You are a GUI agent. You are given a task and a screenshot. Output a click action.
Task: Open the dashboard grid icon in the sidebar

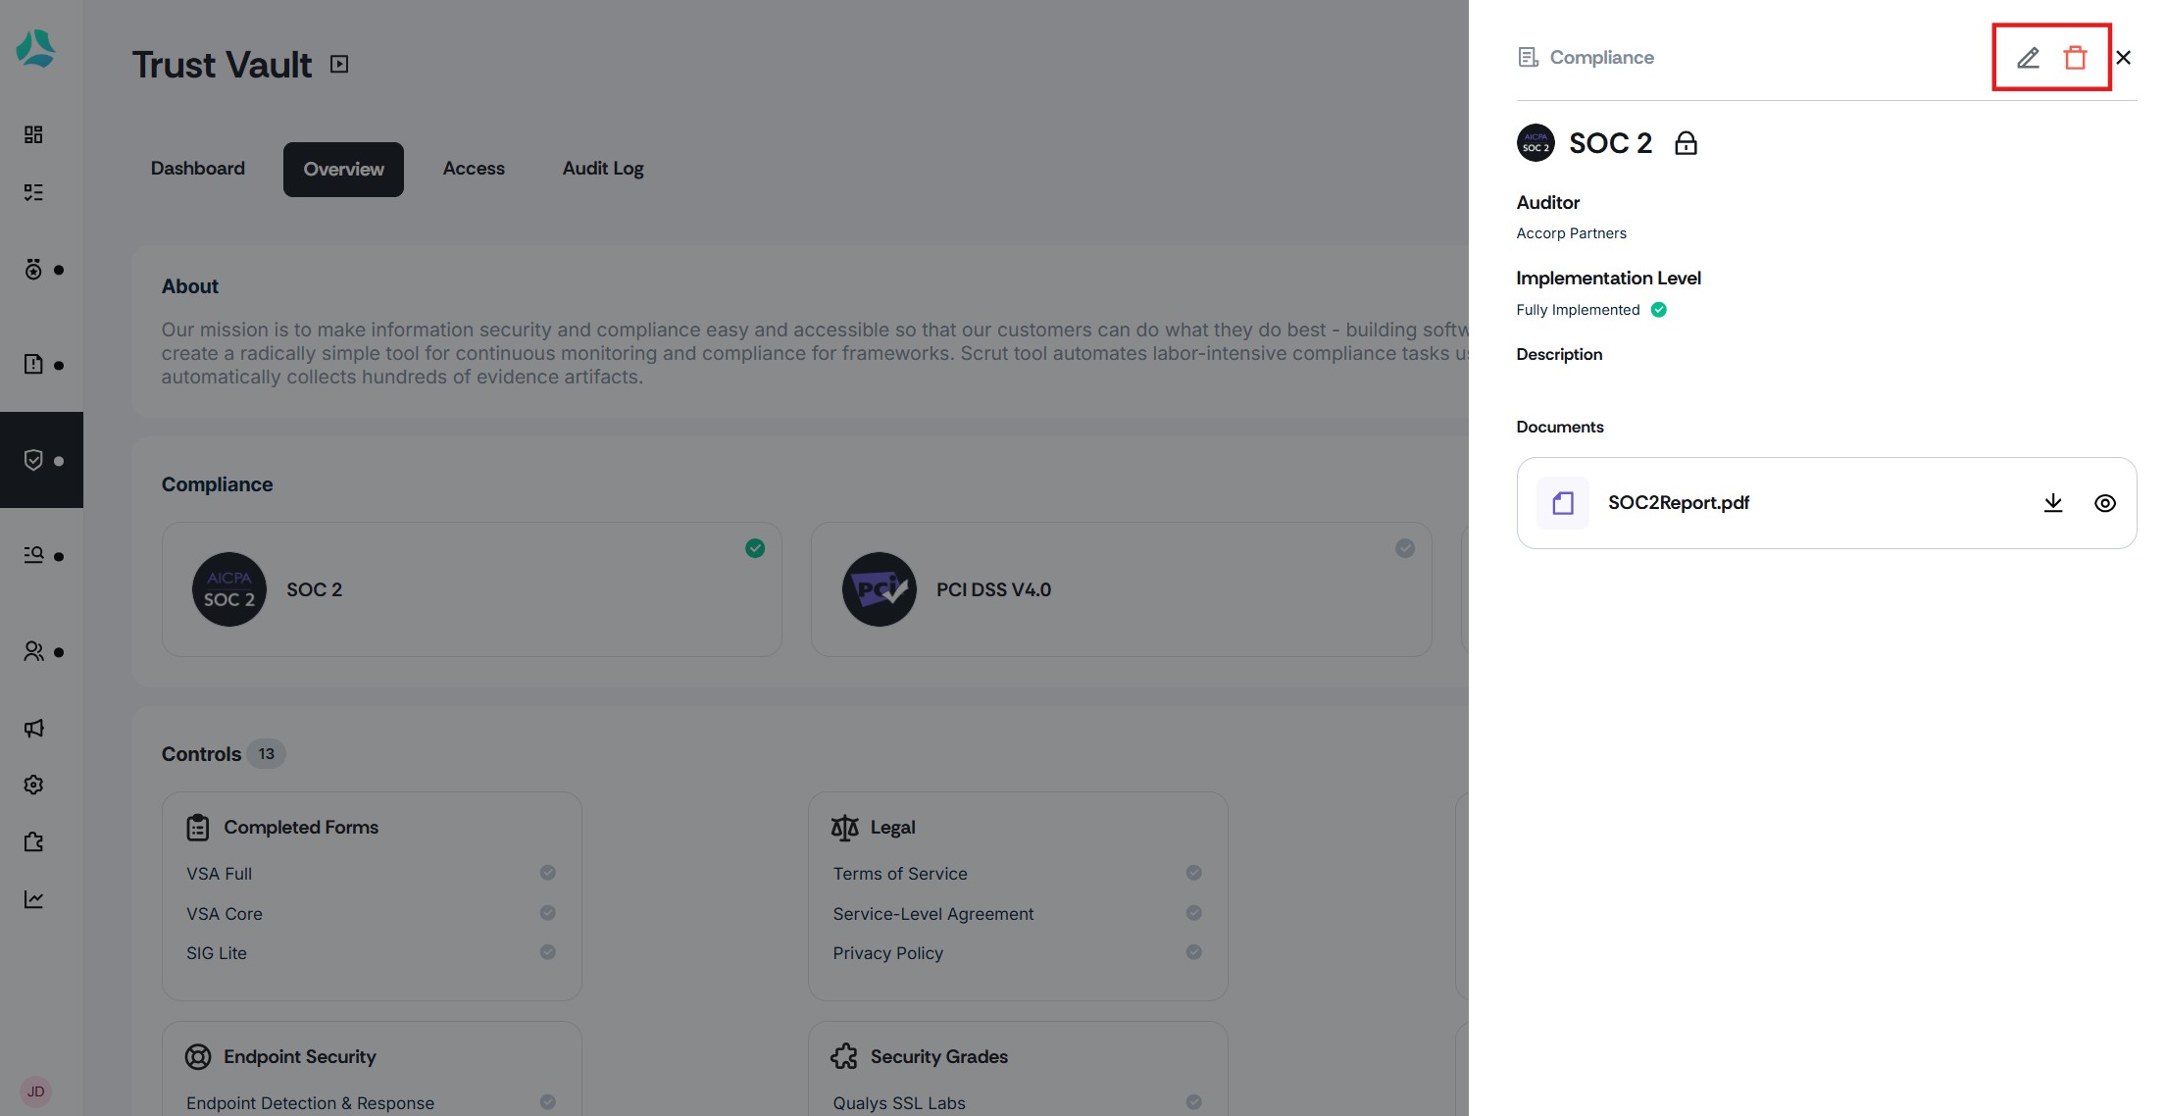(33, 134)
